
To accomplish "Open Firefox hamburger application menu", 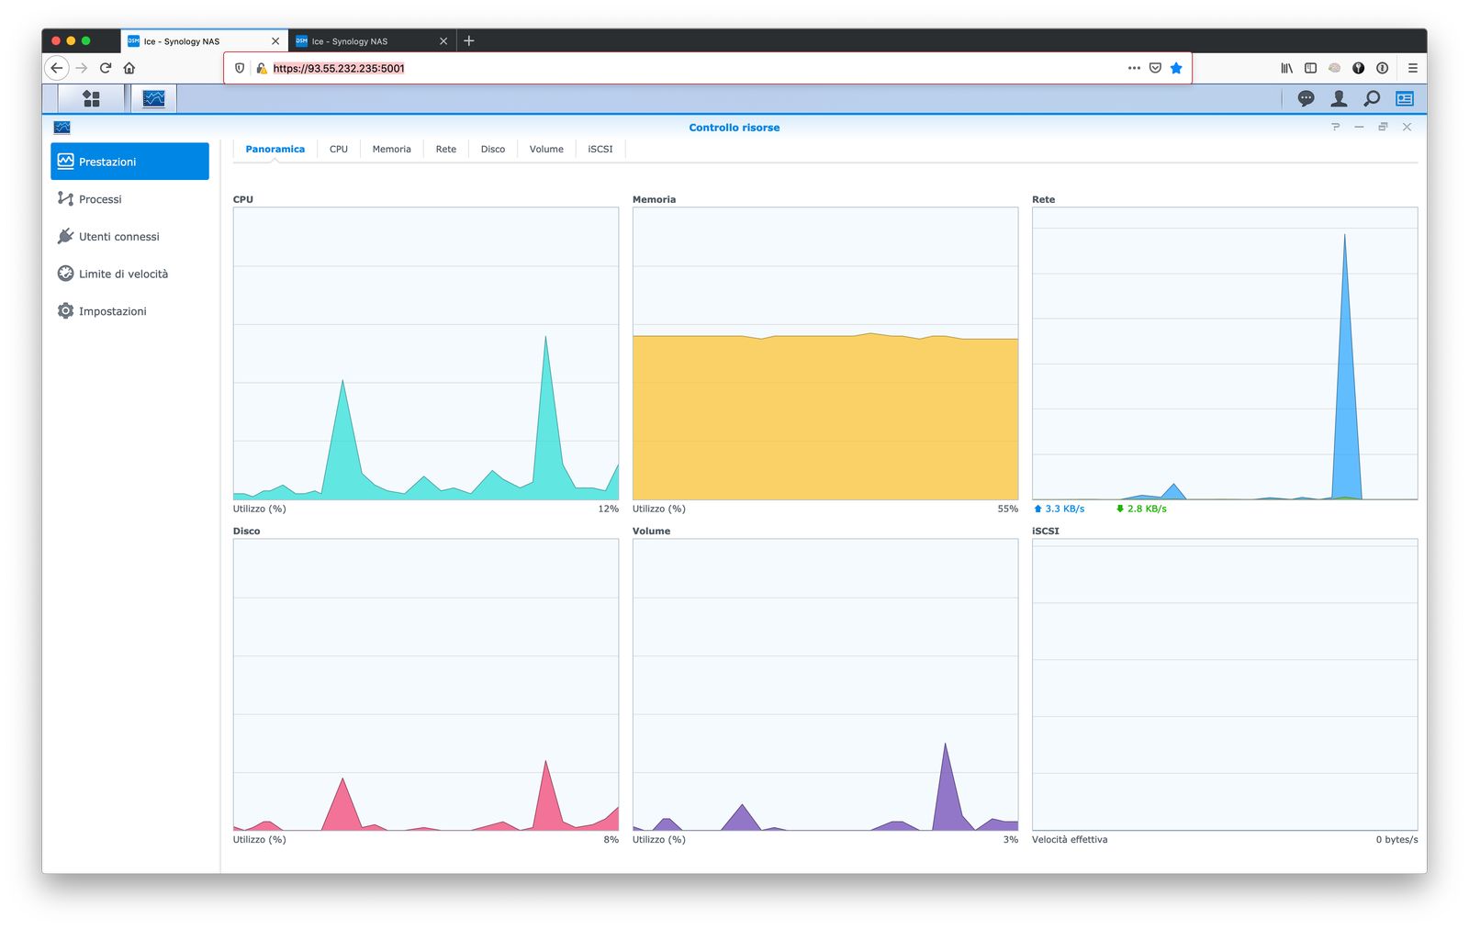I will 1412,68.
